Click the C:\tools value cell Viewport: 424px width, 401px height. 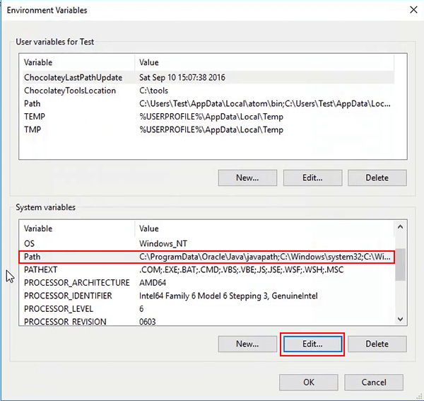point(153,91)
